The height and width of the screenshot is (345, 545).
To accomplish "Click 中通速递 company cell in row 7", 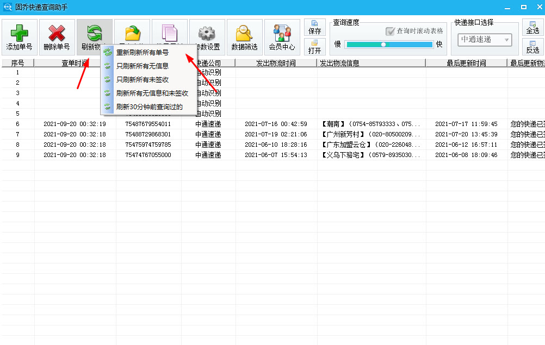I will tap(208, 134).
